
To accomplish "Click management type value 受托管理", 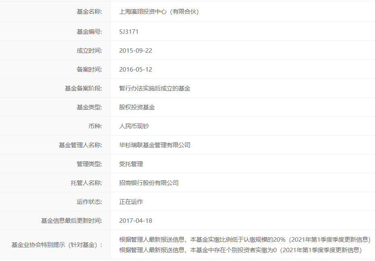I will (131, 164).
